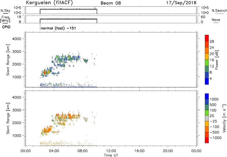The width and height of the screenshot is (227, 157).
Task: Click the 16:00 time axis tick label
Action: (x=139, y=151)
